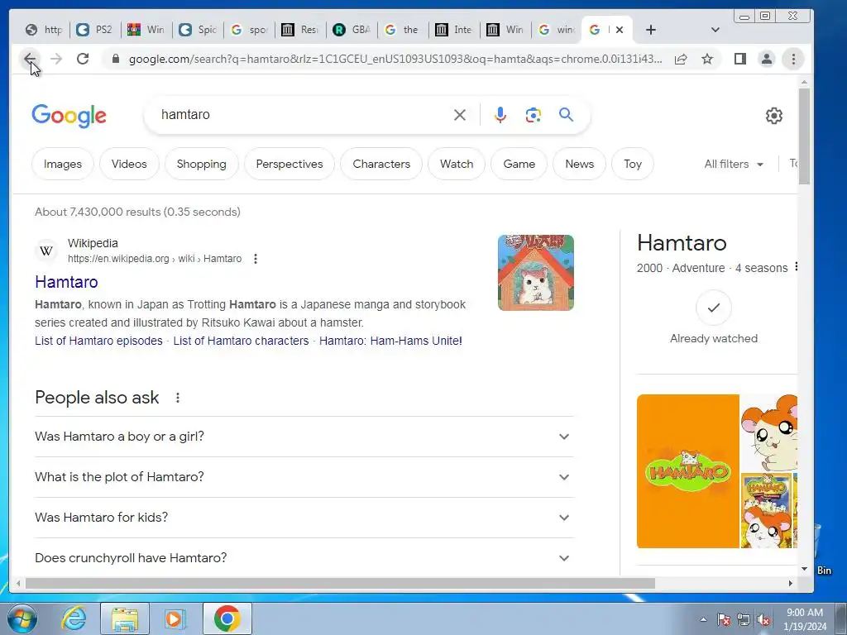Expand 'Was Hamtaro a boy or a girl?'
Image resolution: width=847 pixels, height=635 pixels.
point(304,437)
